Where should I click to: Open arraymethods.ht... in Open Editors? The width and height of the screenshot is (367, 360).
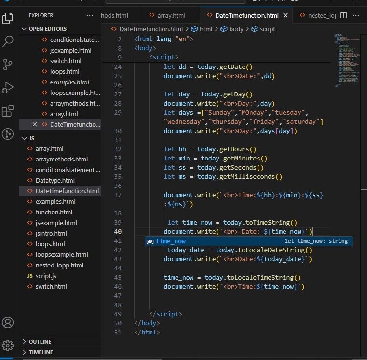tap(60, 103)
